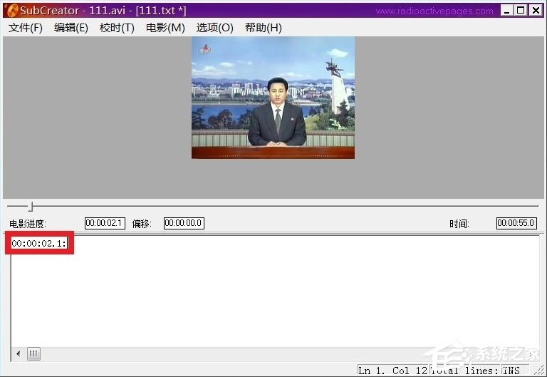
Task: Minimize the SubCreator window
Action: [506, 11]
